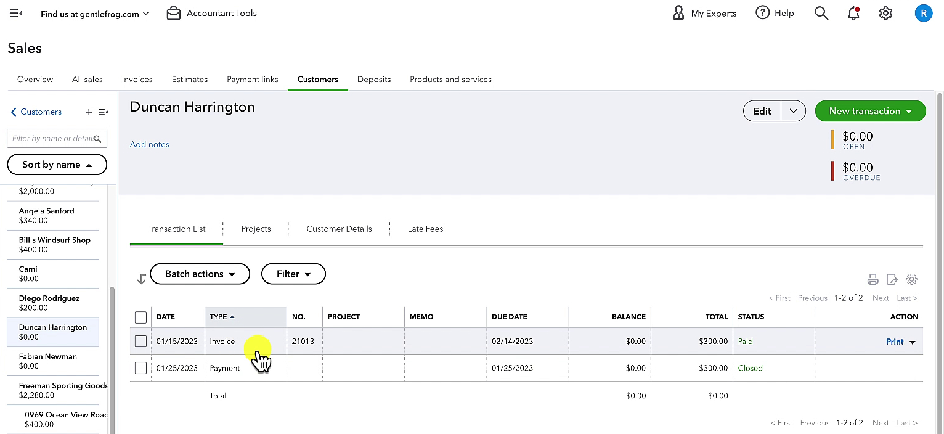Click the Add notes link
Screen dimensions: 944x434
pyautogui.click(x=150, y=144)
